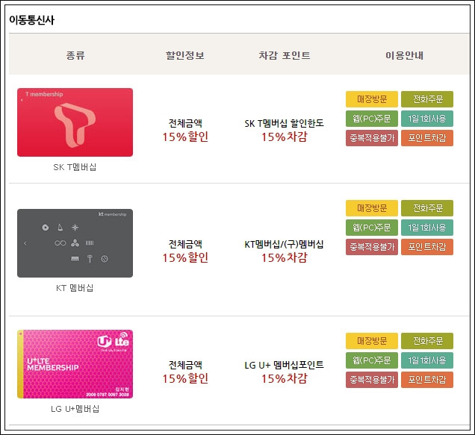Viewport: 475px width, 435px height.
Task: Click LG U+ 멤버십포인트 text
Action: pos(284,365)
